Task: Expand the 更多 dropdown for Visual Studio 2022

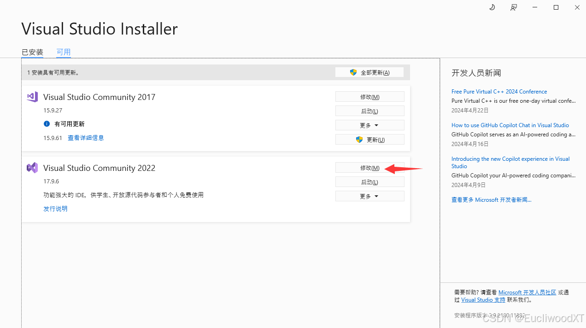Action: 369,196
